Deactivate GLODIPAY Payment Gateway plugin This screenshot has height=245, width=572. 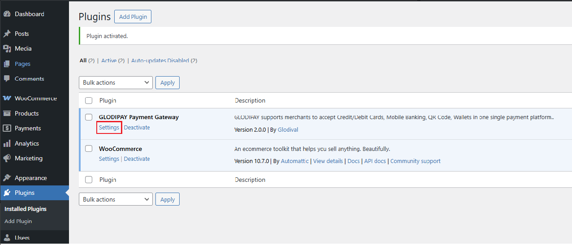click(137, 128)
